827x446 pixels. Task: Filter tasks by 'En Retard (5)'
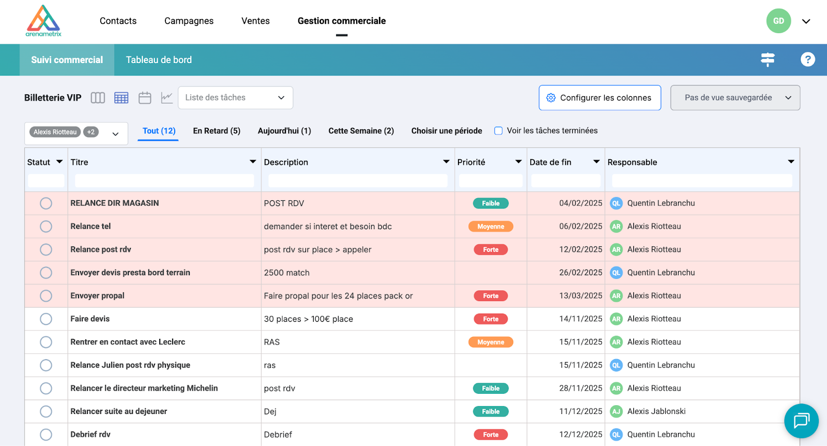[217, 131]
